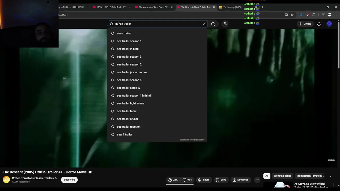Screen dimensions: 340x191
Task: Choose suggestion 'see trailer tamil'
Action: 157,111
